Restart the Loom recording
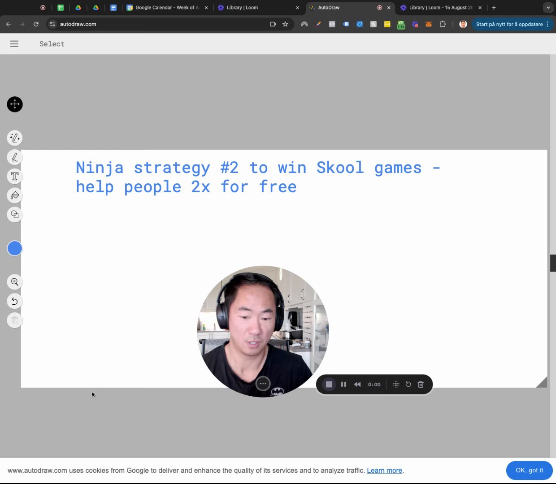 point(408,385)
